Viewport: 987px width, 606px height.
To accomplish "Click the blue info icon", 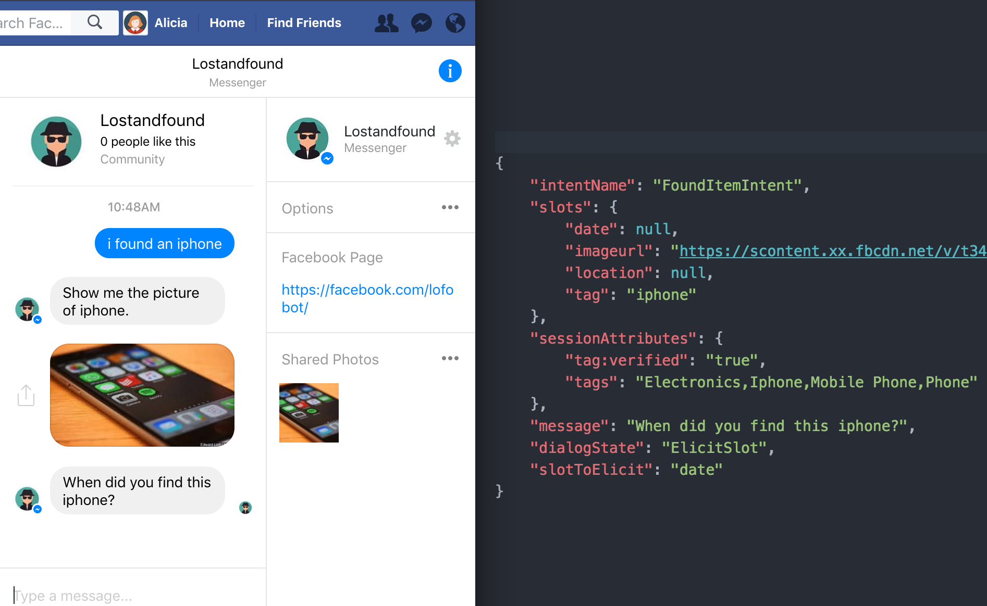I will point(450,71).
